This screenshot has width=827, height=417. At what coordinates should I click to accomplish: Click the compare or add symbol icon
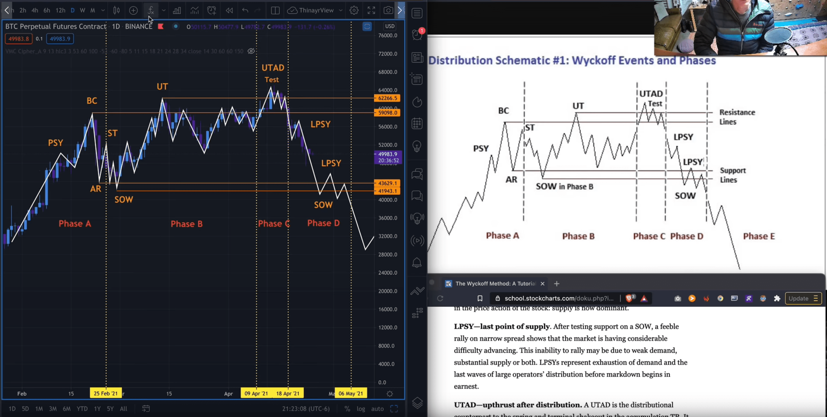click(133, 10)
